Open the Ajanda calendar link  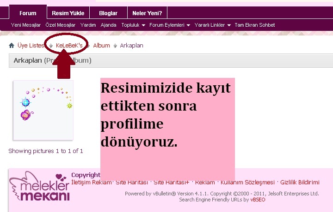coord(109,25)
